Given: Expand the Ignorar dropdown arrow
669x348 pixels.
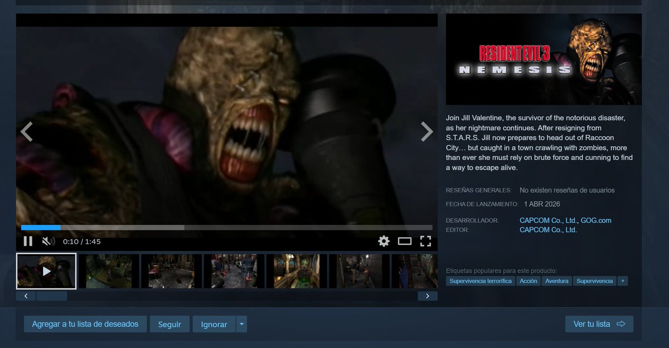Looking at the screenshot, I should pos(241,324).
